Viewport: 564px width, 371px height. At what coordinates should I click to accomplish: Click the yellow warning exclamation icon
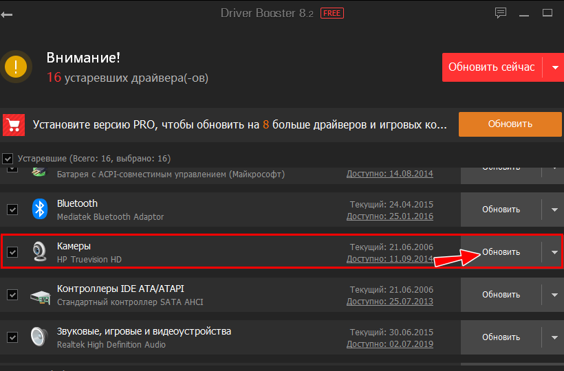click(16, 67)
